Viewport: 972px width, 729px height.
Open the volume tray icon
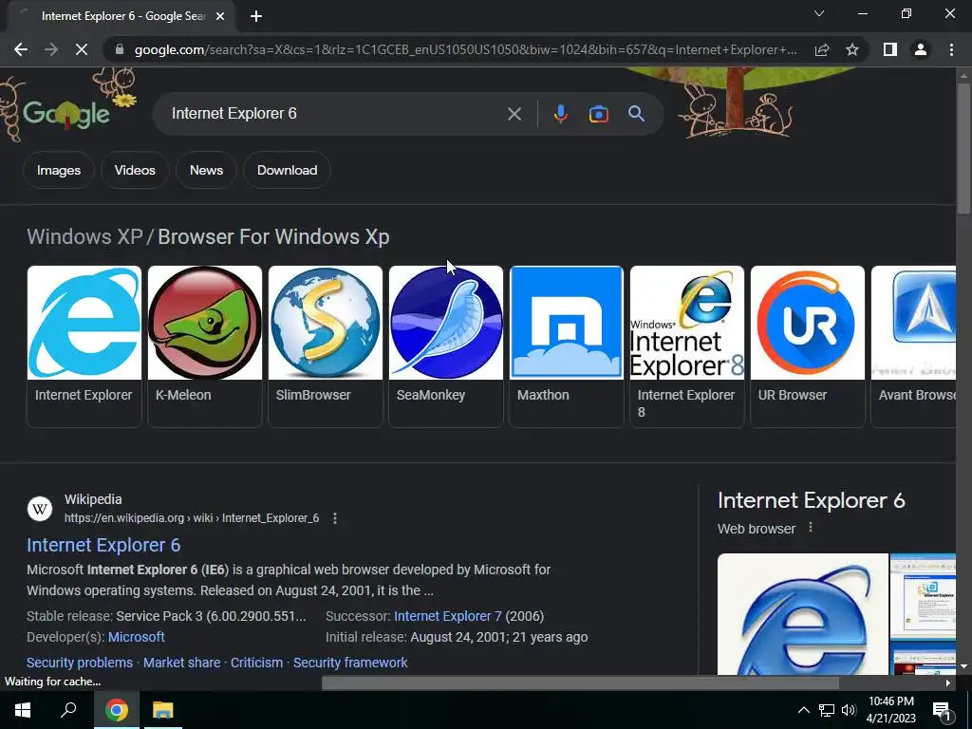pos(849,710)
